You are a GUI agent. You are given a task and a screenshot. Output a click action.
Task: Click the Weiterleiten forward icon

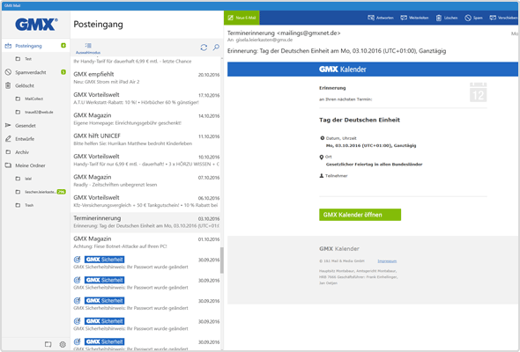coord(404,18)
